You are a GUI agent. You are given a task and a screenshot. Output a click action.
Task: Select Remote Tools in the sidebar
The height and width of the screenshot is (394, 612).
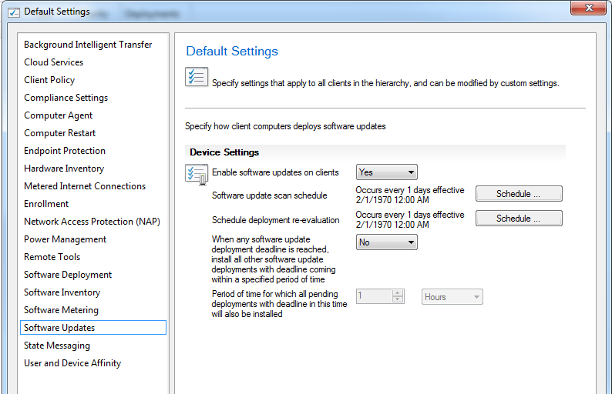point(52,257)
